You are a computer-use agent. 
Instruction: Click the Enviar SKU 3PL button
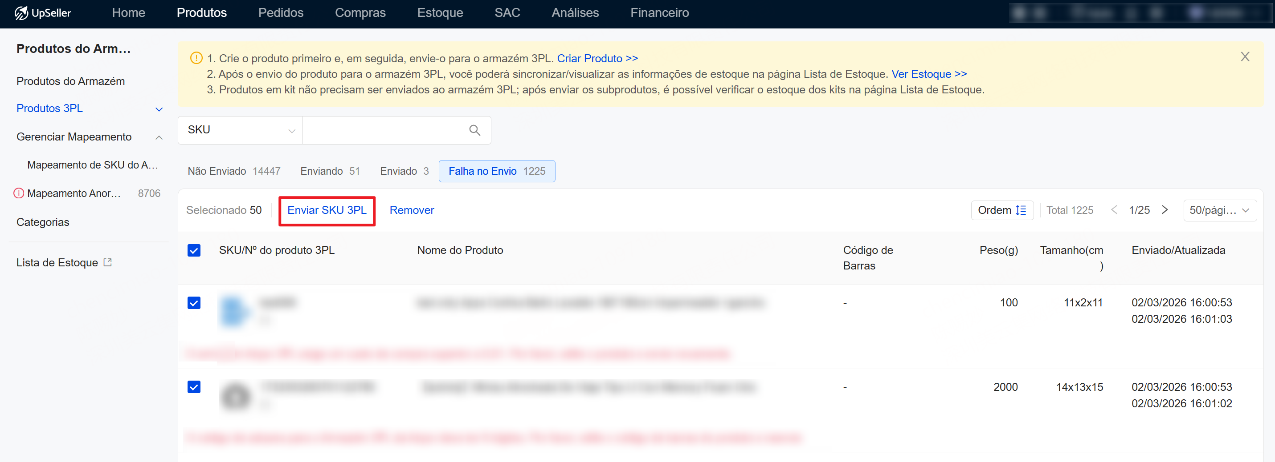(x=327, y=210)
